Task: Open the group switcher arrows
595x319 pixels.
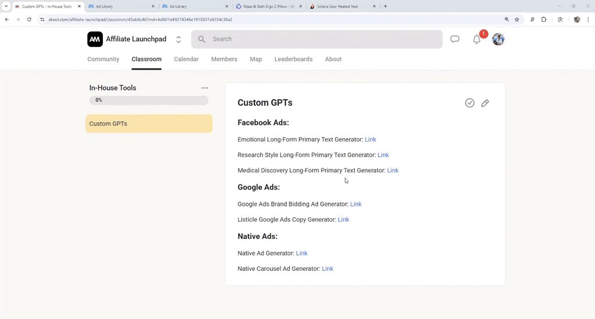Action: tap(178, 39)
